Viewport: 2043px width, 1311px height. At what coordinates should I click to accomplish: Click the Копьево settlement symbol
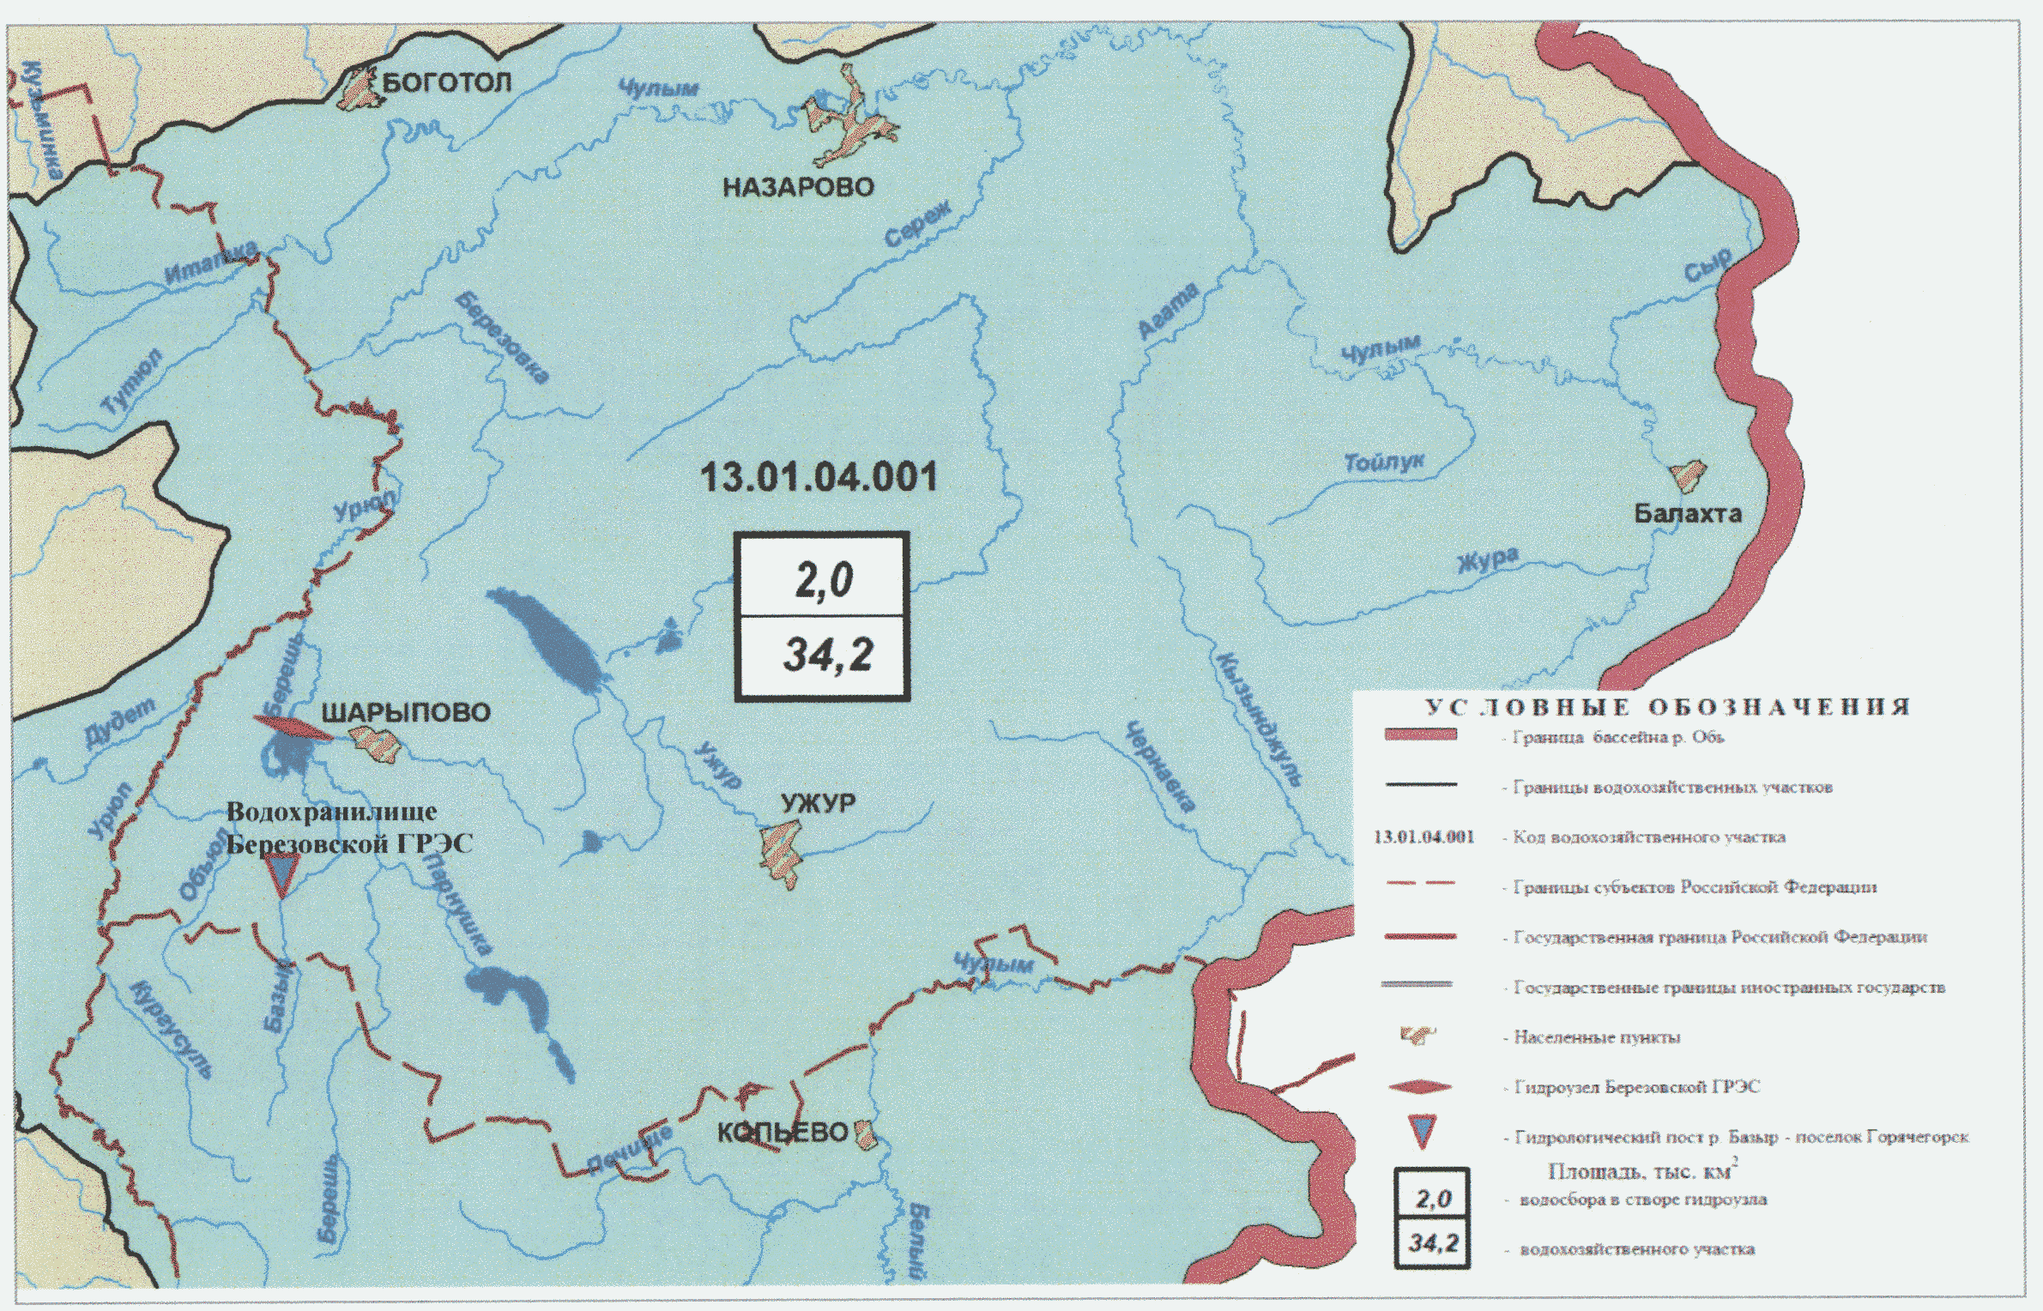point(866,1133)
